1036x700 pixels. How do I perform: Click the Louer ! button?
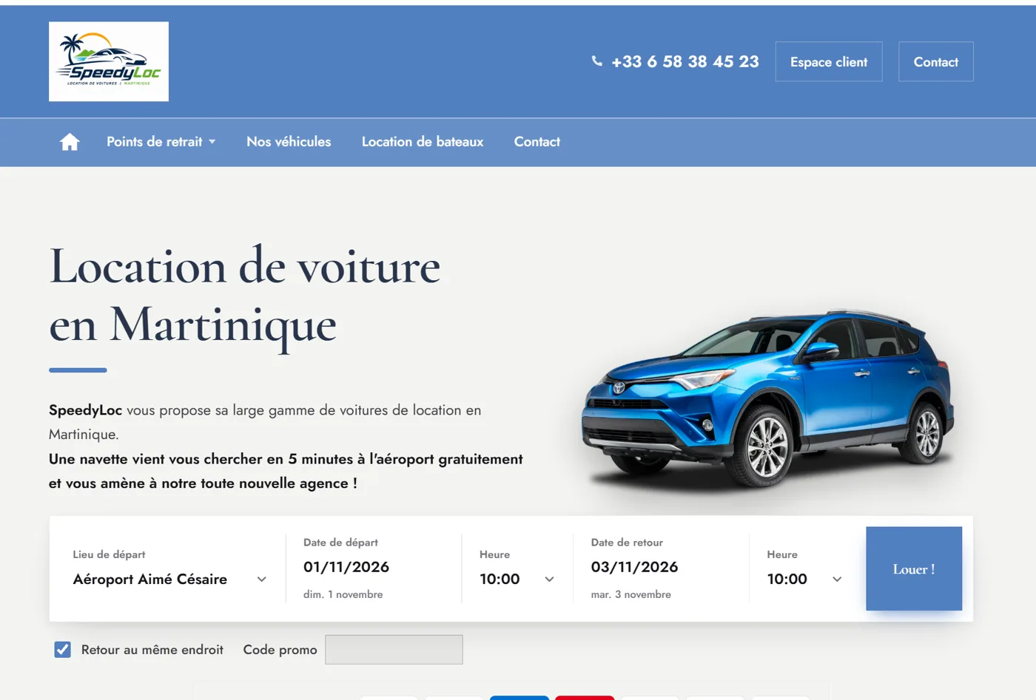pyautogui.click(x=914, y=568)
